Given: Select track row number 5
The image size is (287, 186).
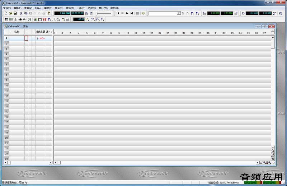Looking at the screenshot, I should click(6, 59).
